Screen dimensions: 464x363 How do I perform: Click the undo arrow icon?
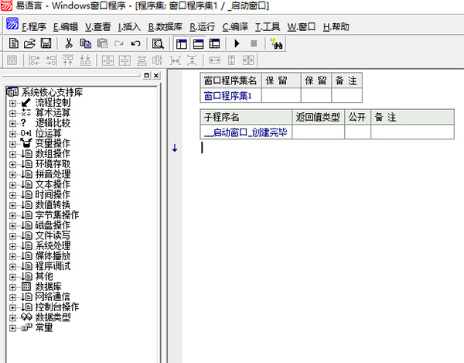[135, 44]
